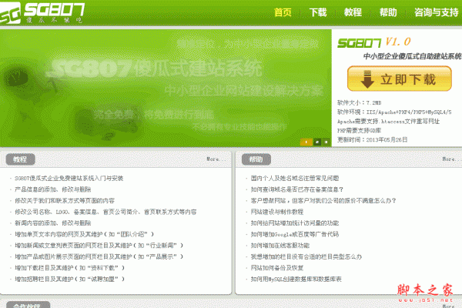Open the 首页 navigation tab

pos(283,12)
